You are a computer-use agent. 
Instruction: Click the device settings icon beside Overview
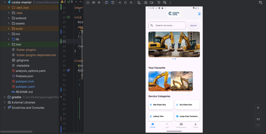(x=138, y=3)
